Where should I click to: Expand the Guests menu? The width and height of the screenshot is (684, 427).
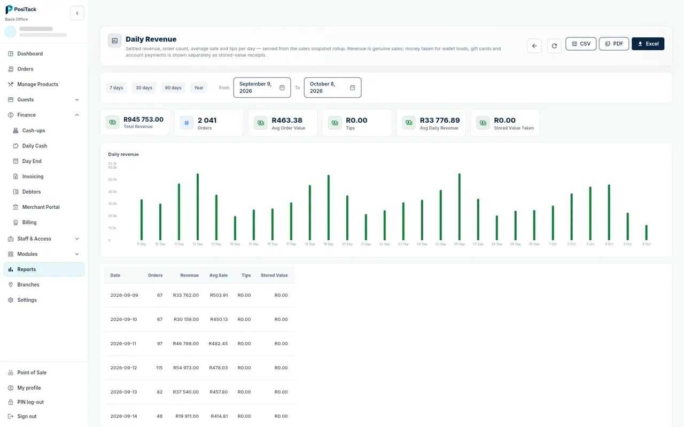click(x=44, y=100)
